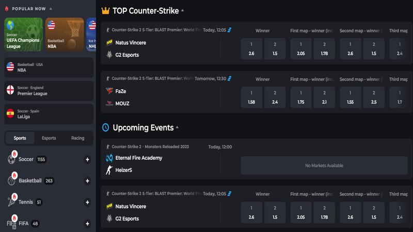This screenshot has width=413, height=232.
Task: Click the Soccer ball icon in sports list
Action: [11, 159]
